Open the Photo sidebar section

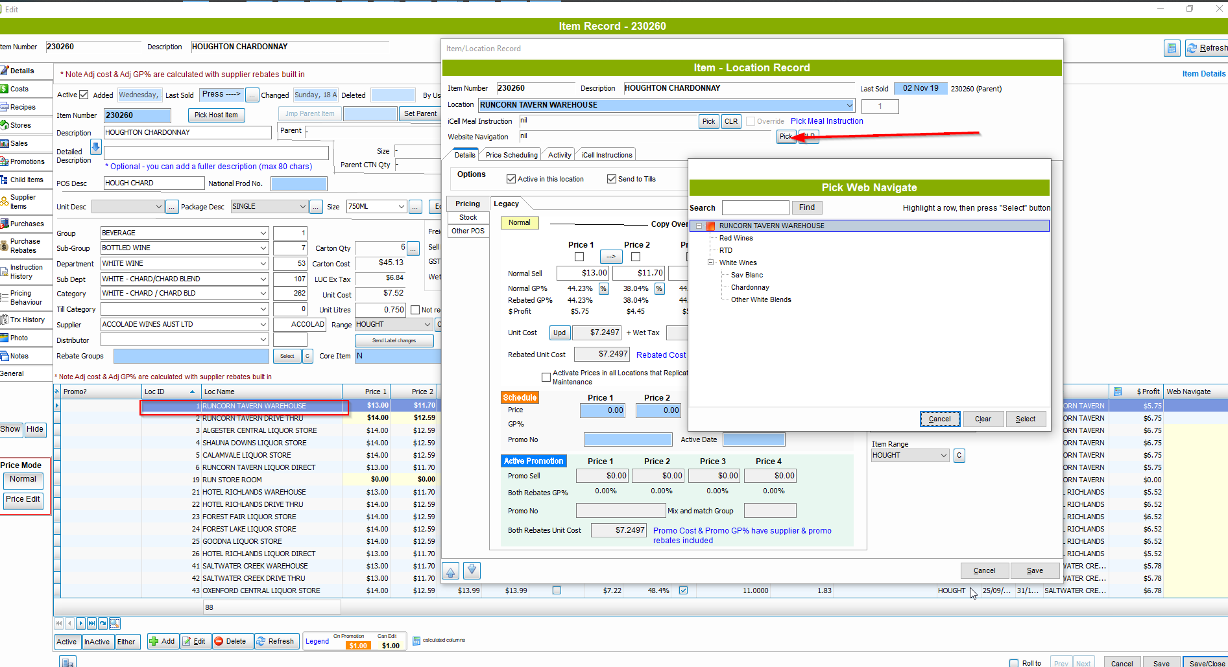tap(19, 338)
